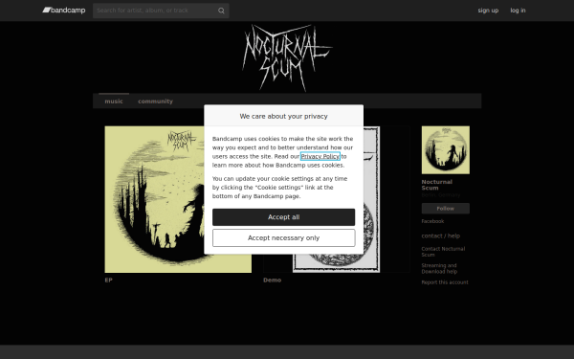
Task: Follow Nocturnal Scum
Action: [446, 209]
